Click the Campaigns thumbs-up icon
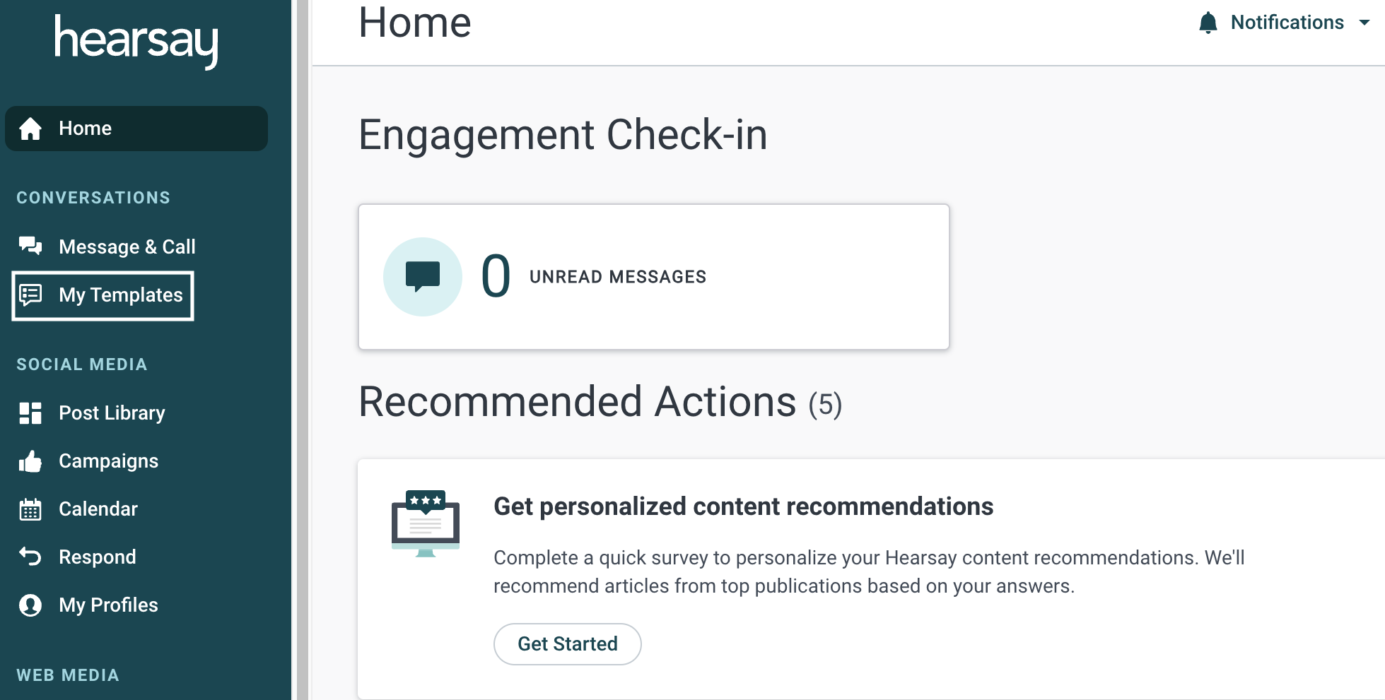 30,461
